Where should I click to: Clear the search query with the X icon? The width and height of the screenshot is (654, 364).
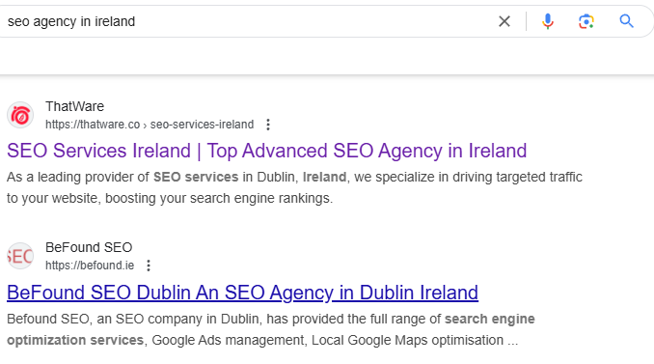pos(504,21)
